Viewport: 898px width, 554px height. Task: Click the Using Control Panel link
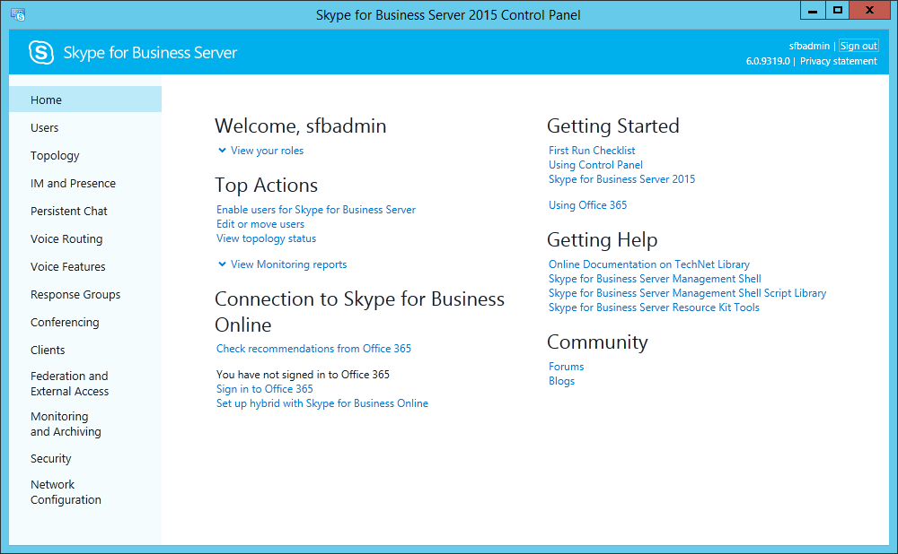click(595, 165)
